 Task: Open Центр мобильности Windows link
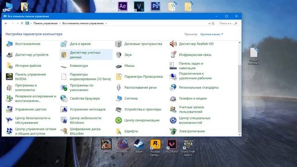85,121
